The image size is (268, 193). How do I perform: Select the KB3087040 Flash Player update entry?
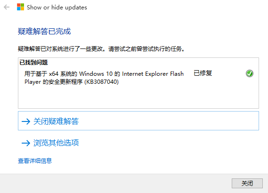104,78
